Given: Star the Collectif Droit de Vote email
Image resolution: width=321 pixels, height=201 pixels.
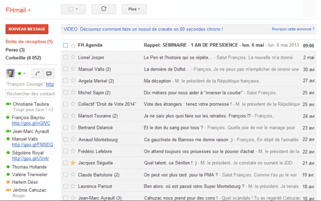Looking at the screenshot, I should [x=73, y=104].
